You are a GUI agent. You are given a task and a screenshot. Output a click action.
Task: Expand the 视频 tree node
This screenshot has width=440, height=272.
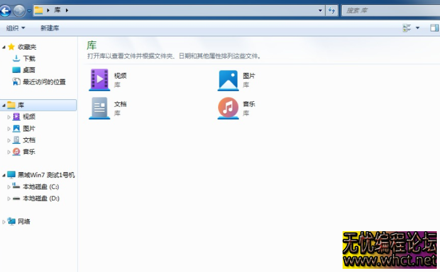coord(9,117)
